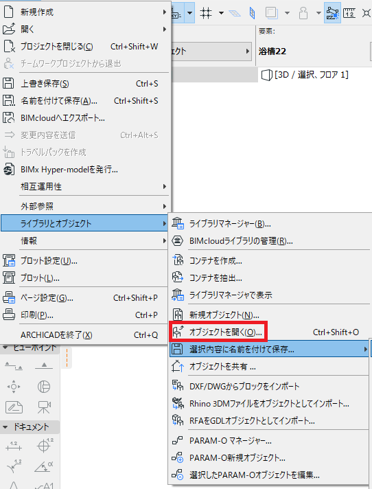Open the 新規作成 submenu
This screenshot has width=372, height=489.
point(84,12)
